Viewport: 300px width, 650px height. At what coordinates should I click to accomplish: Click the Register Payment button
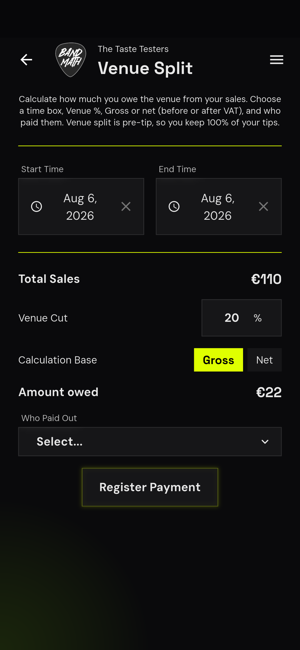click(150, 487)
